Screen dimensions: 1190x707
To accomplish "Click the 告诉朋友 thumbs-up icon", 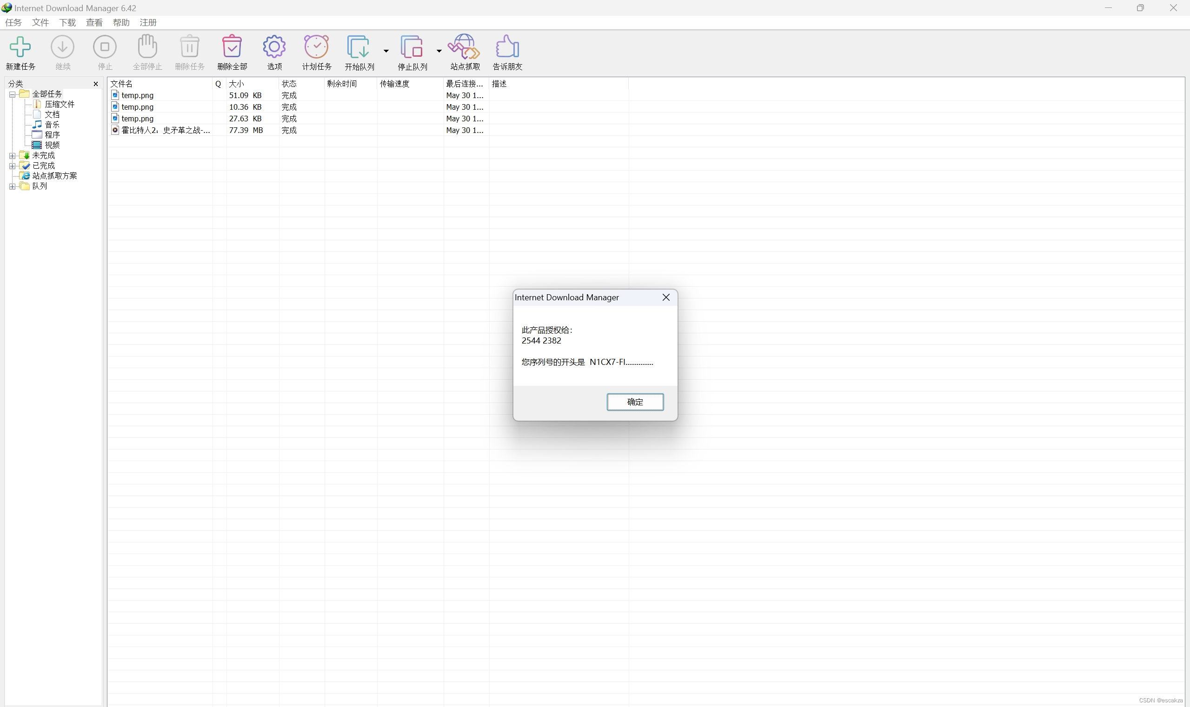I will [x=507, y=46].
